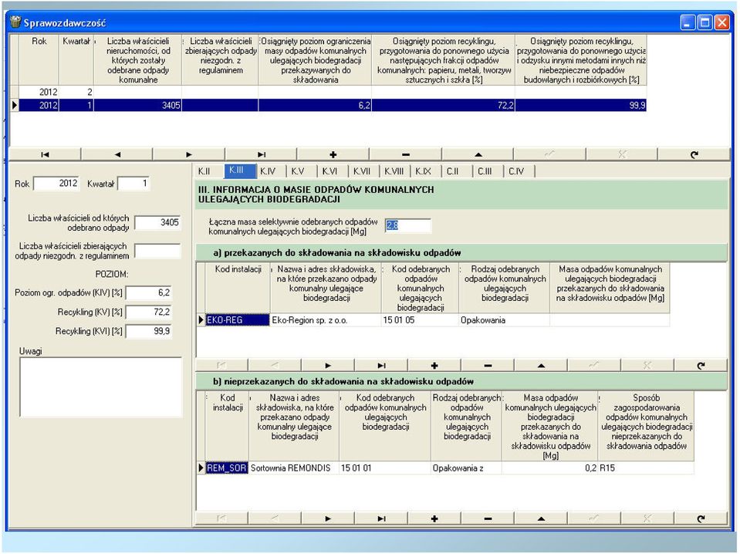Refresh section b) navigator data
Image resolution: width=740 pixels, height=554 pixels.
pyautogui.click(x=701, y=519)
